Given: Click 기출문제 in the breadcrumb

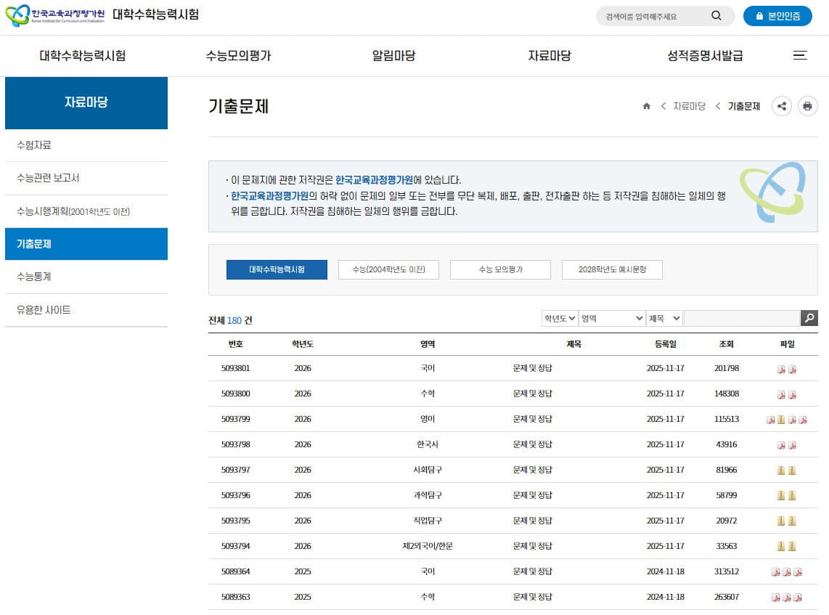Looking at the screenshot, I should (x=744, y=106).
